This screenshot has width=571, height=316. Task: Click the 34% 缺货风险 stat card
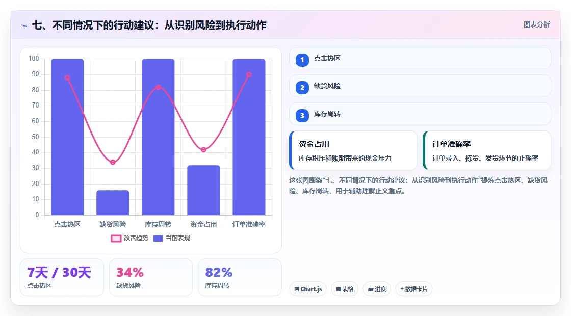pyautogui.click(x=151, y=277)
